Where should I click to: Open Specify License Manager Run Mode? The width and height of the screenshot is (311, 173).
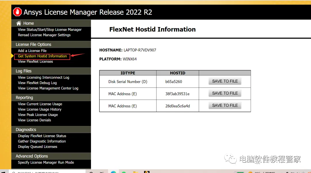click(x=46, y=163)
